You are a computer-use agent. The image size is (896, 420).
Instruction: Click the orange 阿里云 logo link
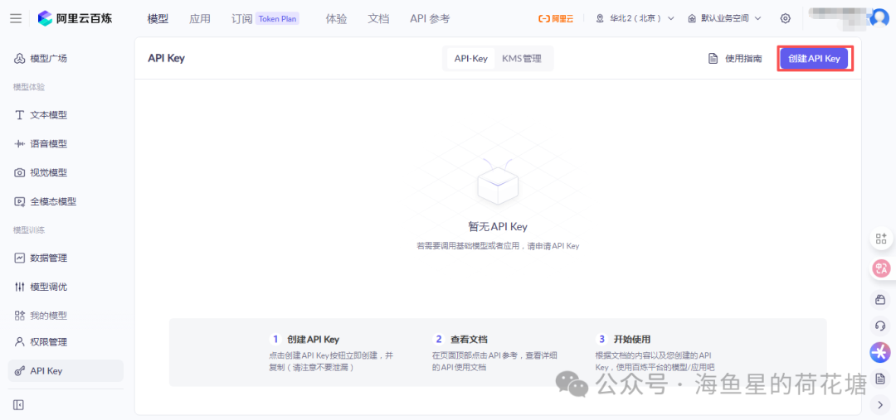tap(555, 18)
